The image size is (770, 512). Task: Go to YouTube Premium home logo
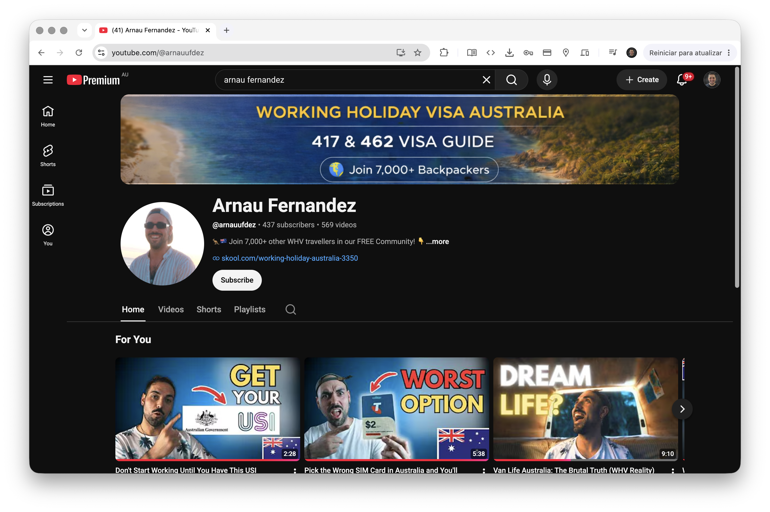coord(93,80)
